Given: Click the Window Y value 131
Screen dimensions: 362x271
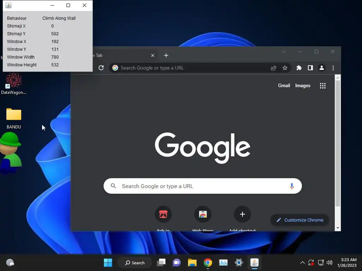Looking at the screenshot, I should [55, 49].
